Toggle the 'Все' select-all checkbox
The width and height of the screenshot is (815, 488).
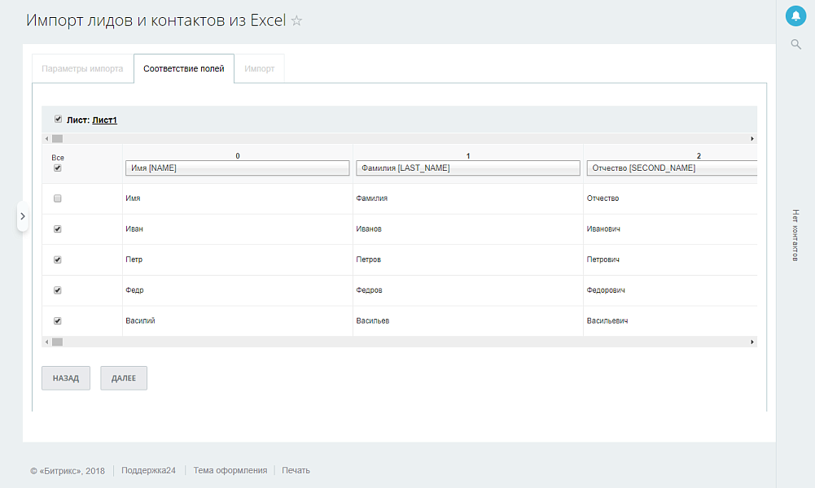[x=56, y=167]
